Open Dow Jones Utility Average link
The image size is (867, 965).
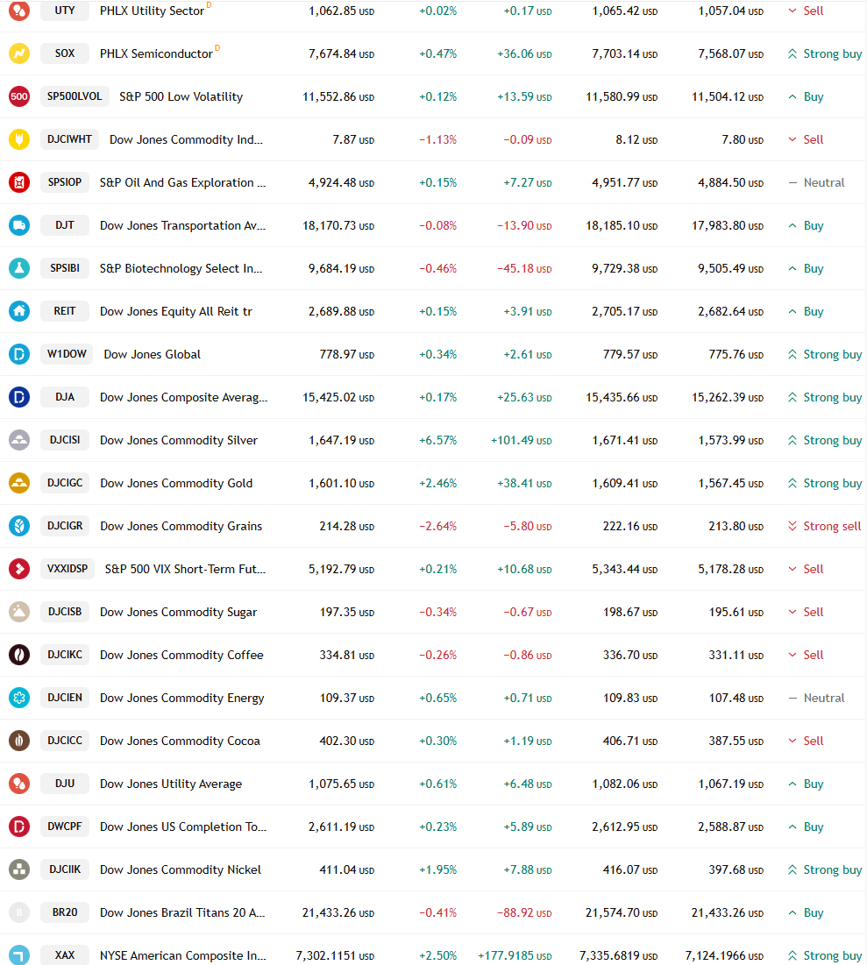click(171, 784)
